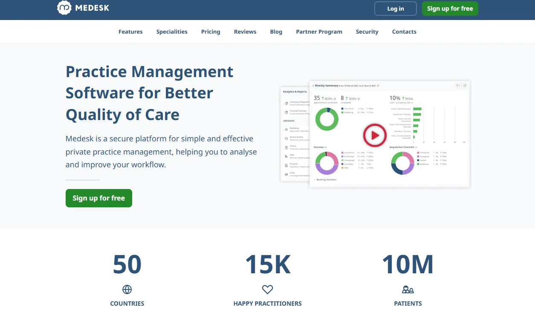Image resolution: width=535 pixels, height=318 pixels.
Task: Click the heart icon above Happy Practitioners
Action: coord(267,289)
